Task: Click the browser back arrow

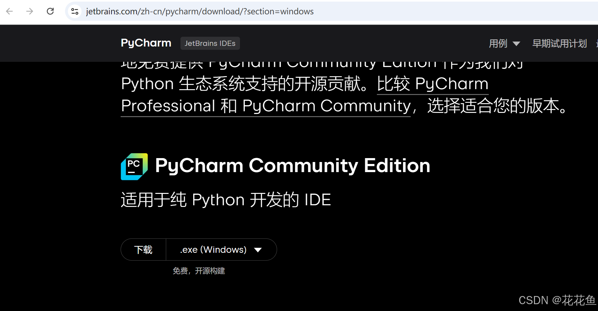Action: pos(9,11)
